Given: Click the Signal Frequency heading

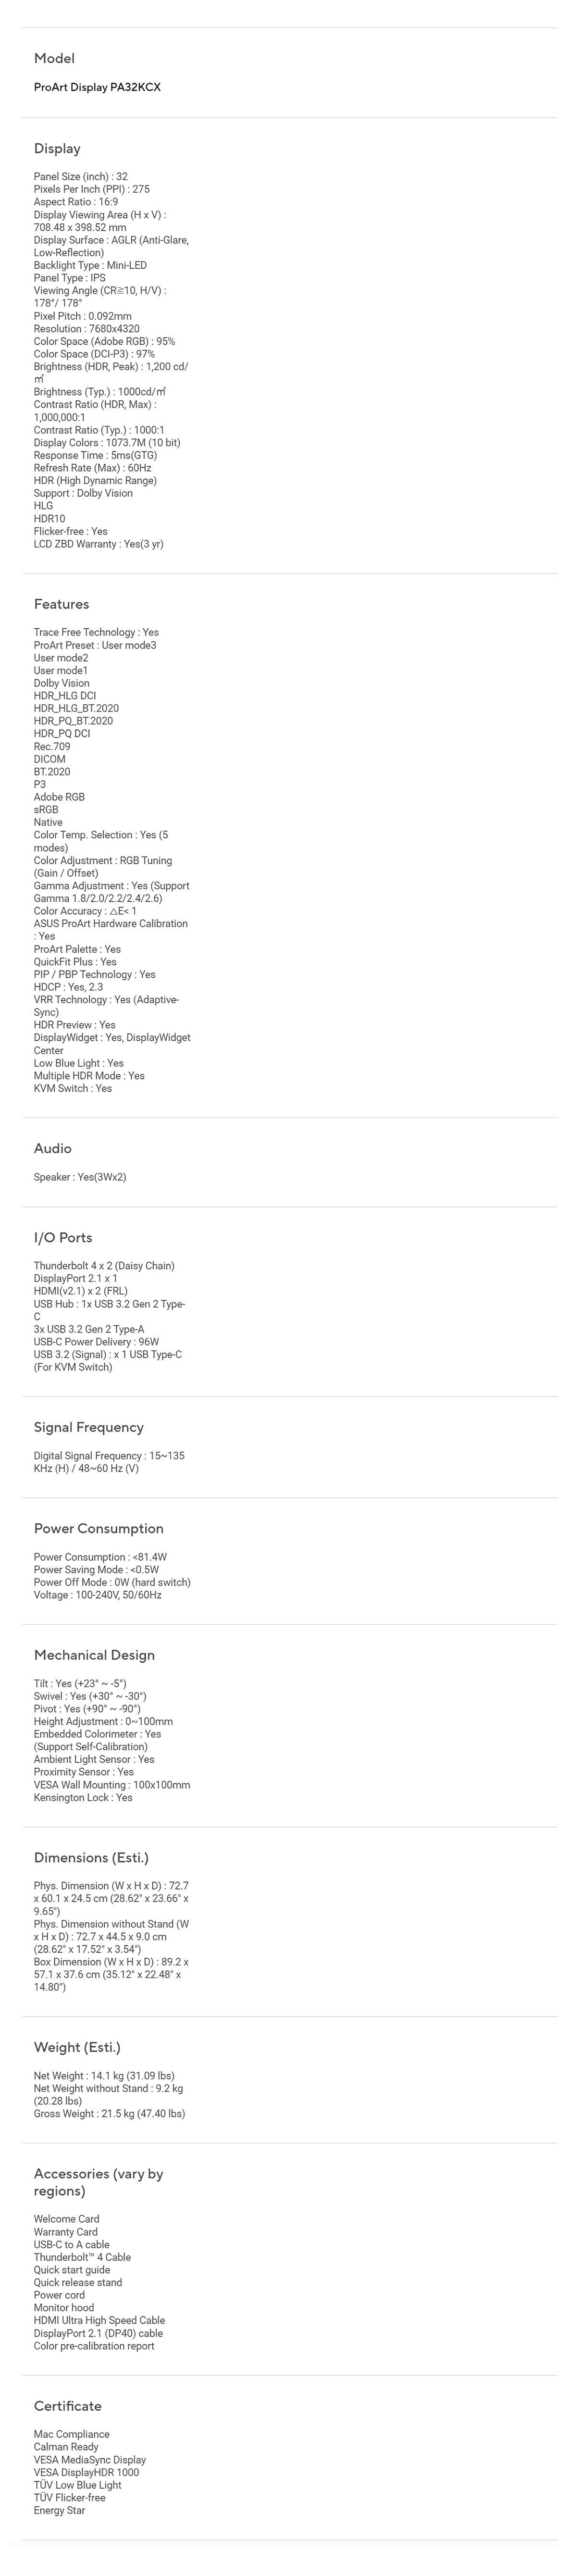Looking at the screenshot, I should [89, 1427].
